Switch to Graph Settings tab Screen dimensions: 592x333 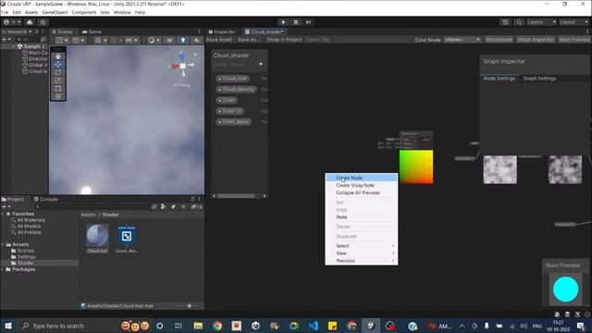[539, 78]
